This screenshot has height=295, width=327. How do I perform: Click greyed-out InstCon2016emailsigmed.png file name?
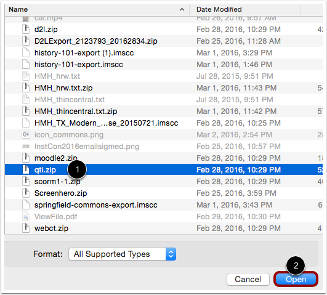(x=87, y=146)
